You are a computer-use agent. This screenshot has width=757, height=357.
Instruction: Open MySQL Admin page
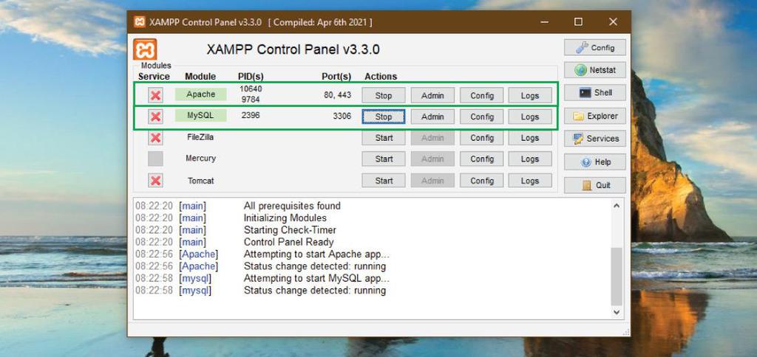point(432,117)
